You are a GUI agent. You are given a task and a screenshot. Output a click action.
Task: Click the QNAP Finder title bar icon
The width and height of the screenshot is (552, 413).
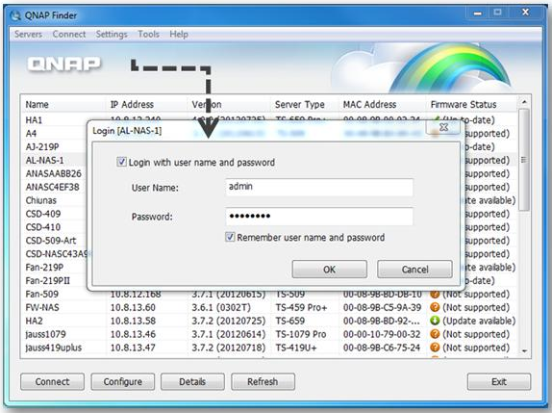pos(15,15)
